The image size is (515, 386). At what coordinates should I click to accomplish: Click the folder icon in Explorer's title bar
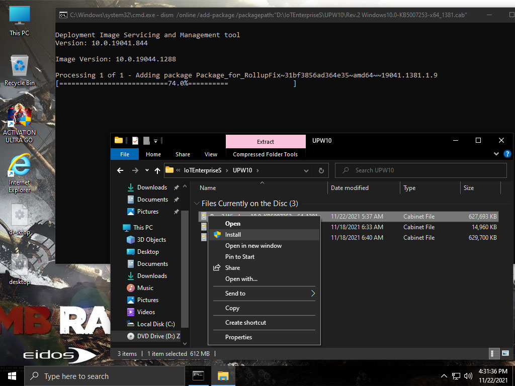119,141
